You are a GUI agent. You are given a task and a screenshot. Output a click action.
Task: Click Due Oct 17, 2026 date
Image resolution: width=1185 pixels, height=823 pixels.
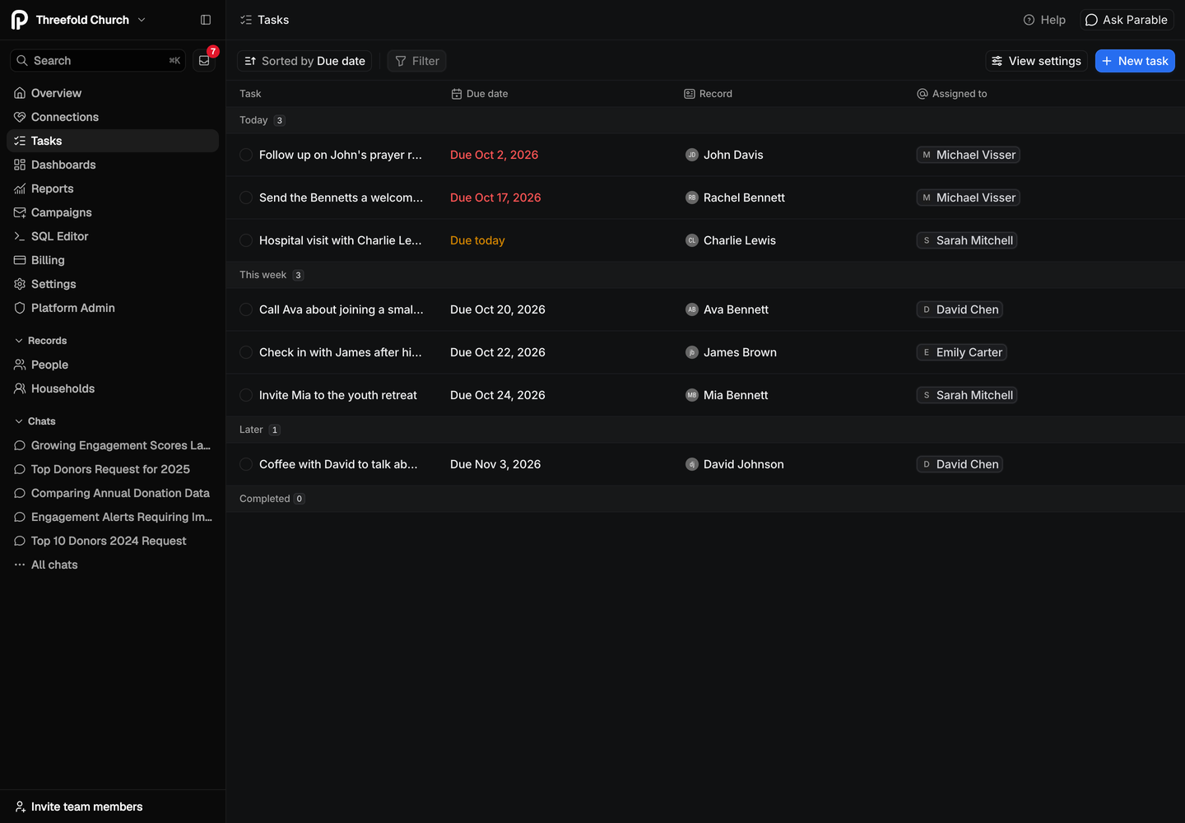click(x=495, y=198)
